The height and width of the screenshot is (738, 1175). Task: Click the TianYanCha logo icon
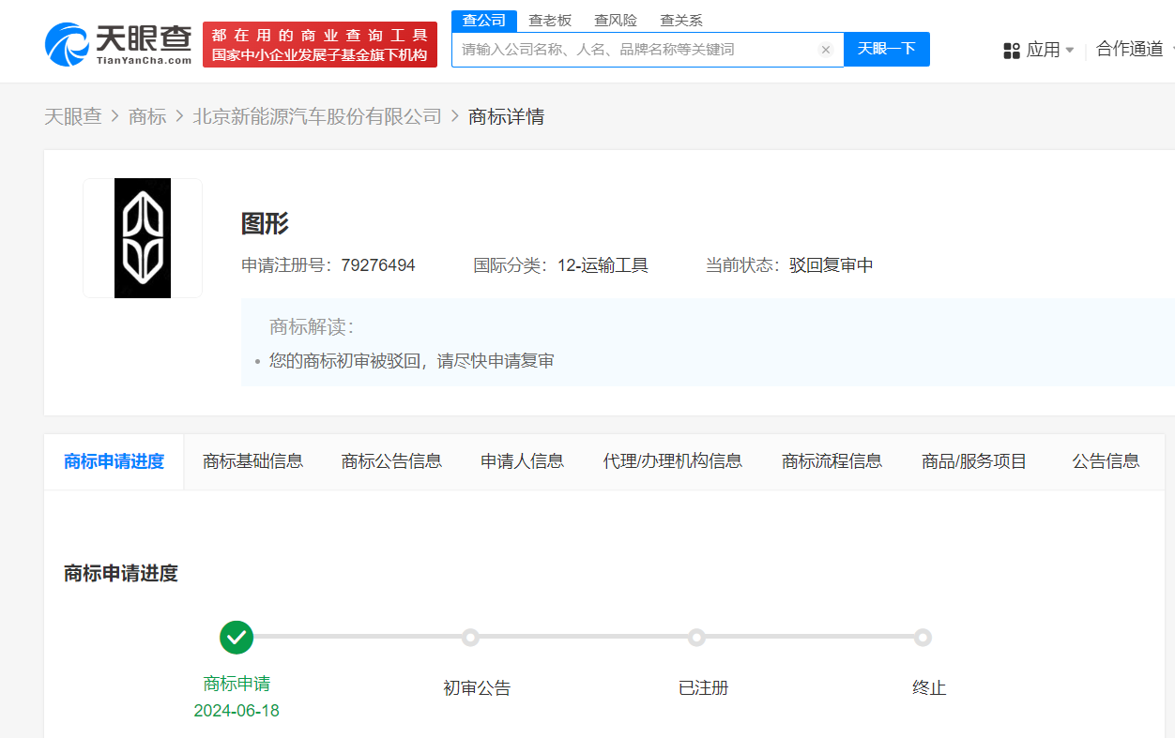click(67, 44)
